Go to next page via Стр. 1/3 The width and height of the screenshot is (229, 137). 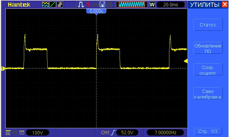click(x=208, y=132)
